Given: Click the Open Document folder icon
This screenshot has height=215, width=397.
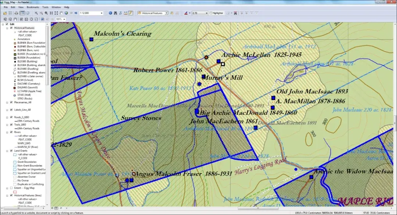Looking at the screenshot, I should (4, 12).
